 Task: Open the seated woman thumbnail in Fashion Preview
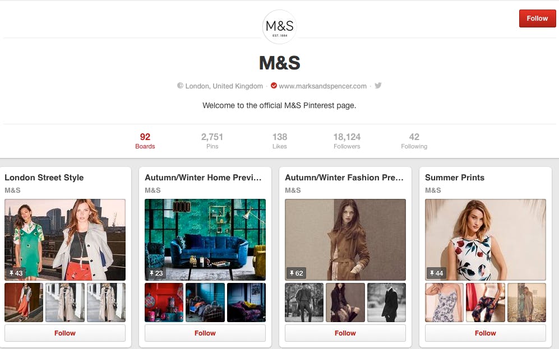click(345, 303)
